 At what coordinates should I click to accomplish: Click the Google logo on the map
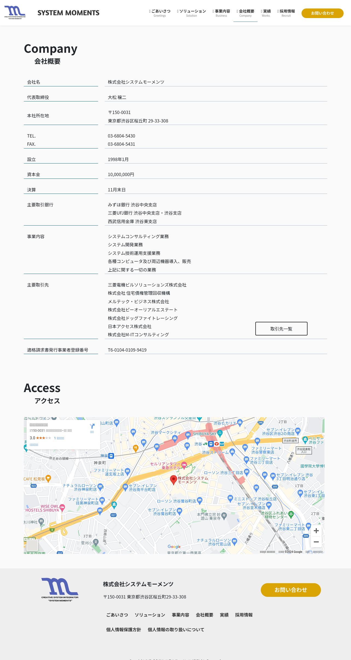[174, 547]
